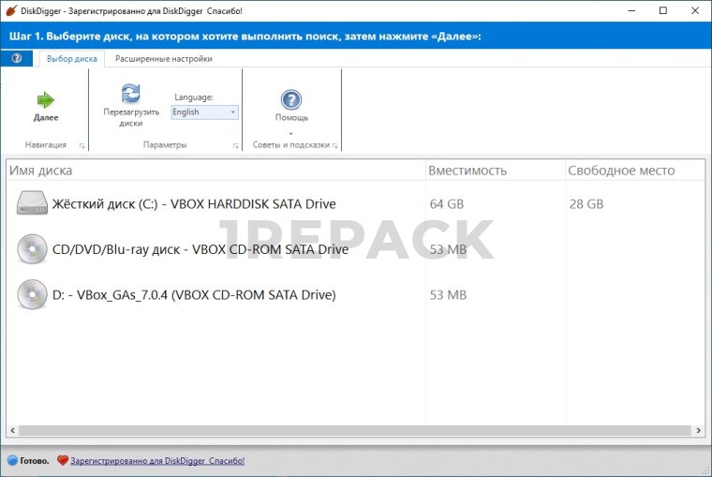The image size is (712, 477).
Task: Expand the arrow below Помощь button
Action: [291, 133]
